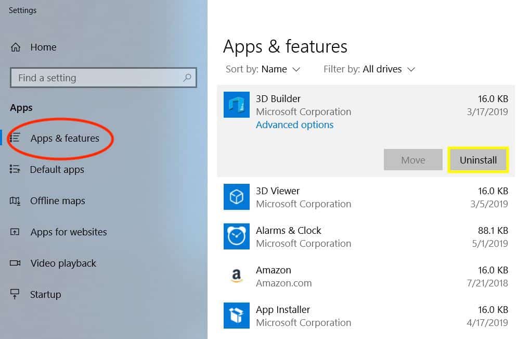Click the Video playback camera icon
The width and height of the screenshot is (530, 339).
point(15,263)
